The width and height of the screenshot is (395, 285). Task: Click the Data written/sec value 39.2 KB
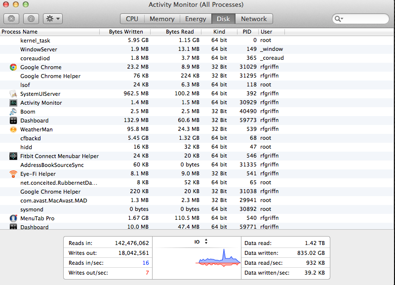[315, 273]
